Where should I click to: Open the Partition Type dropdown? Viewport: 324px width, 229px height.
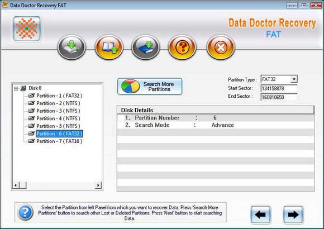(x=294, y=79)
